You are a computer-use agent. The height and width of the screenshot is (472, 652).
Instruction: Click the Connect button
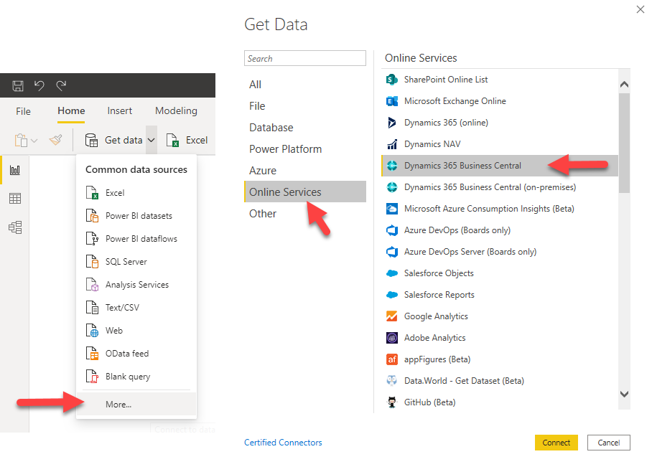tap(556, 443)
